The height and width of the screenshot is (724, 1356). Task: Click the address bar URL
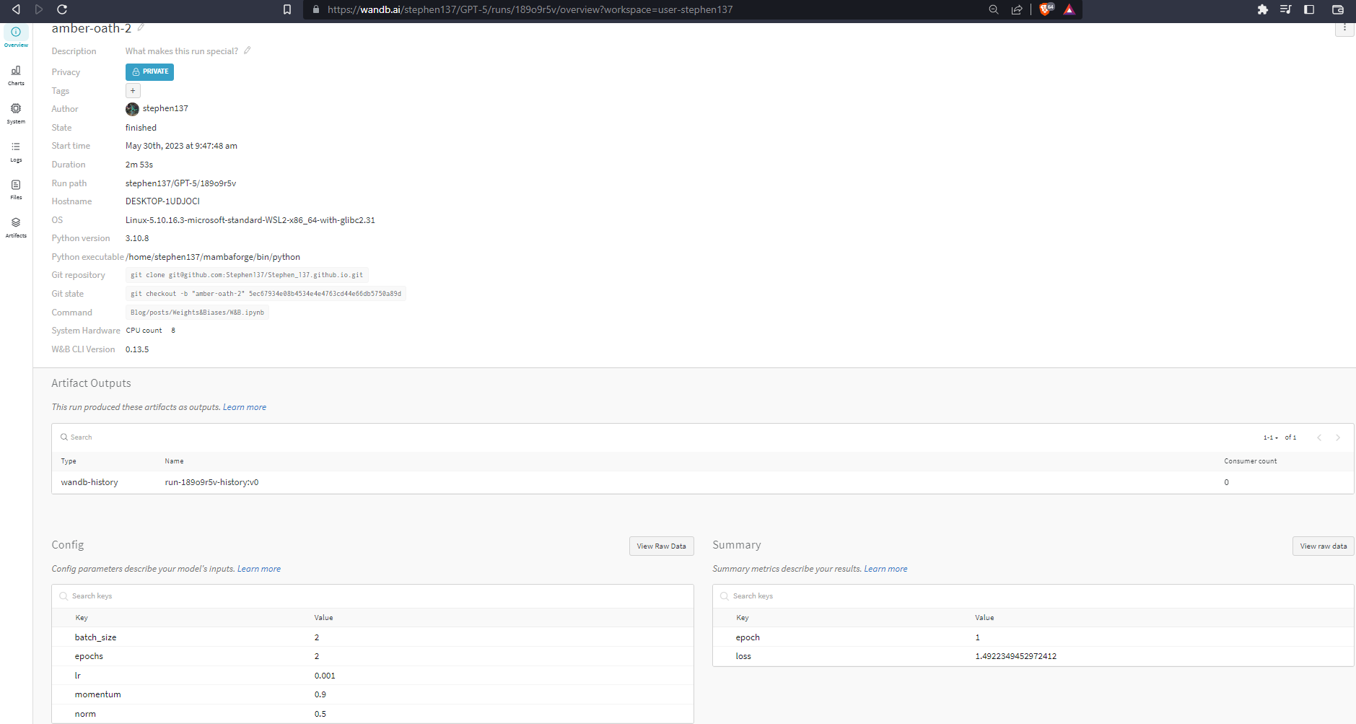tap(530, 9)
